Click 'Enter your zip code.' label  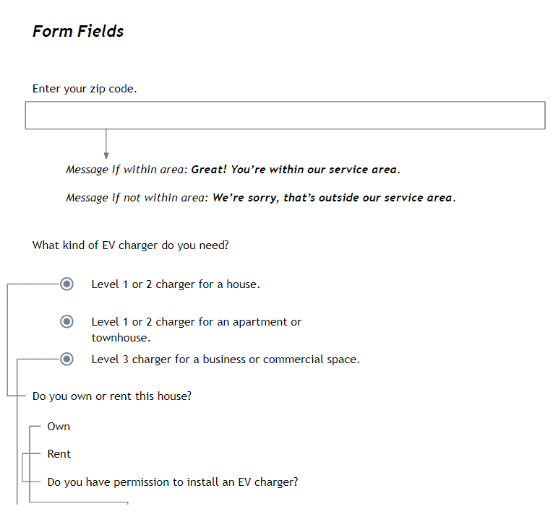point(85,89)
